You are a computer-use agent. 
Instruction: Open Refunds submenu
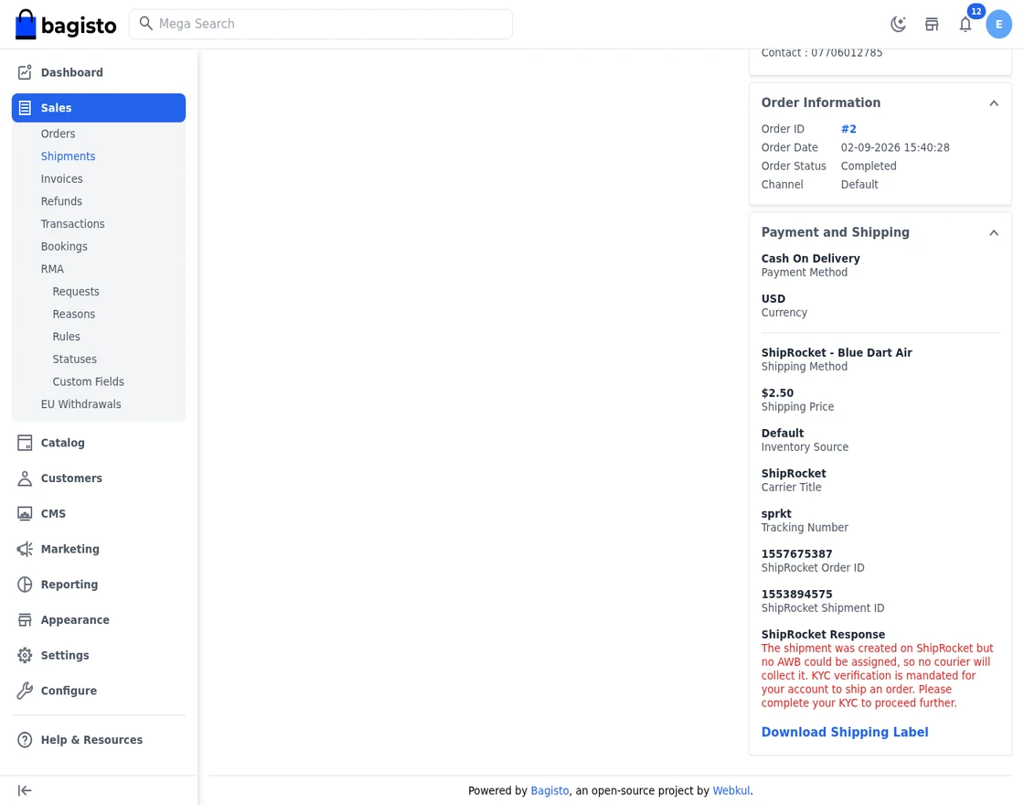[x=61, y=201]
